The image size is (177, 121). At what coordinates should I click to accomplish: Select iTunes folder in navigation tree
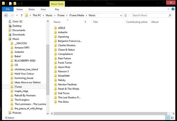pos(18,87)
